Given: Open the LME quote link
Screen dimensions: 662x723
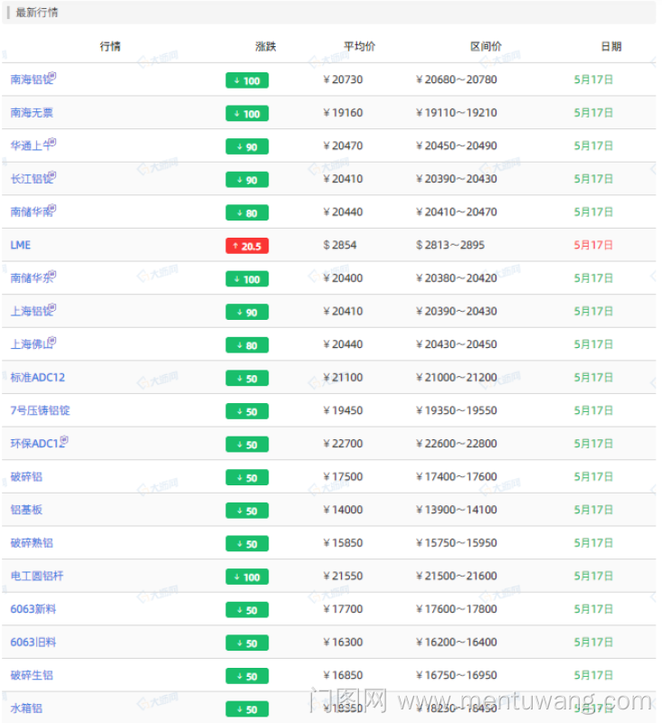Looking at the screenshot, I should (21, 245).
